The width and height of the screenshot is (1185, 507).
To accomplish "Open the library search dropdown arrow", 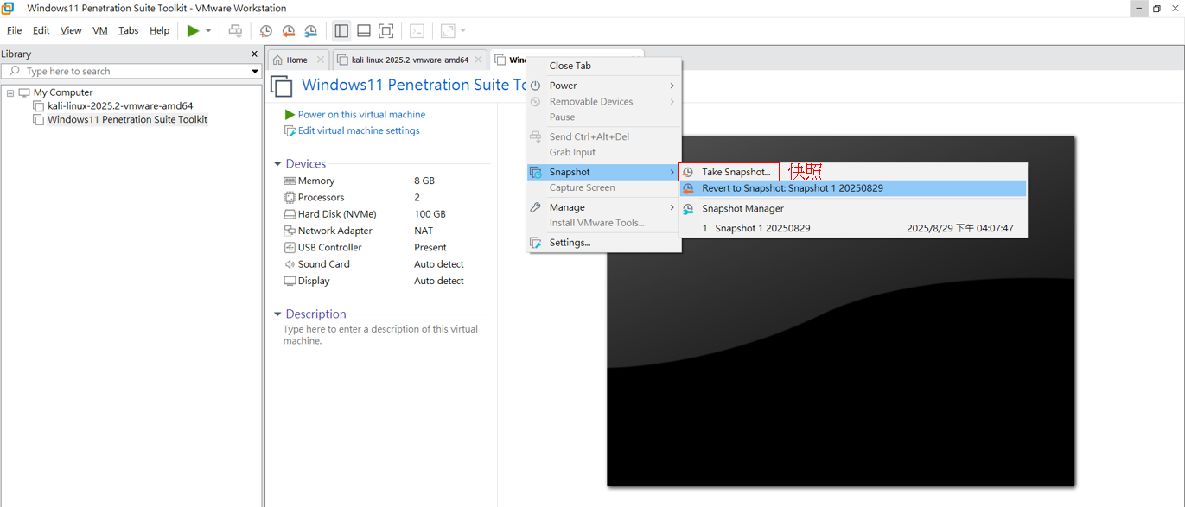I will pyautogui.click(x=255, y=71).
